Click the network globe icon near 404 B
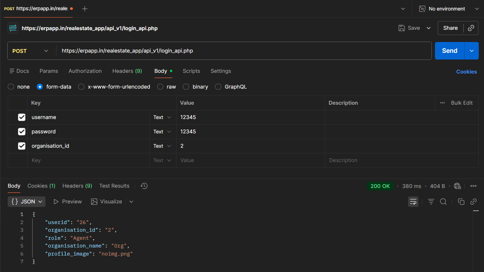 (457, 186)
